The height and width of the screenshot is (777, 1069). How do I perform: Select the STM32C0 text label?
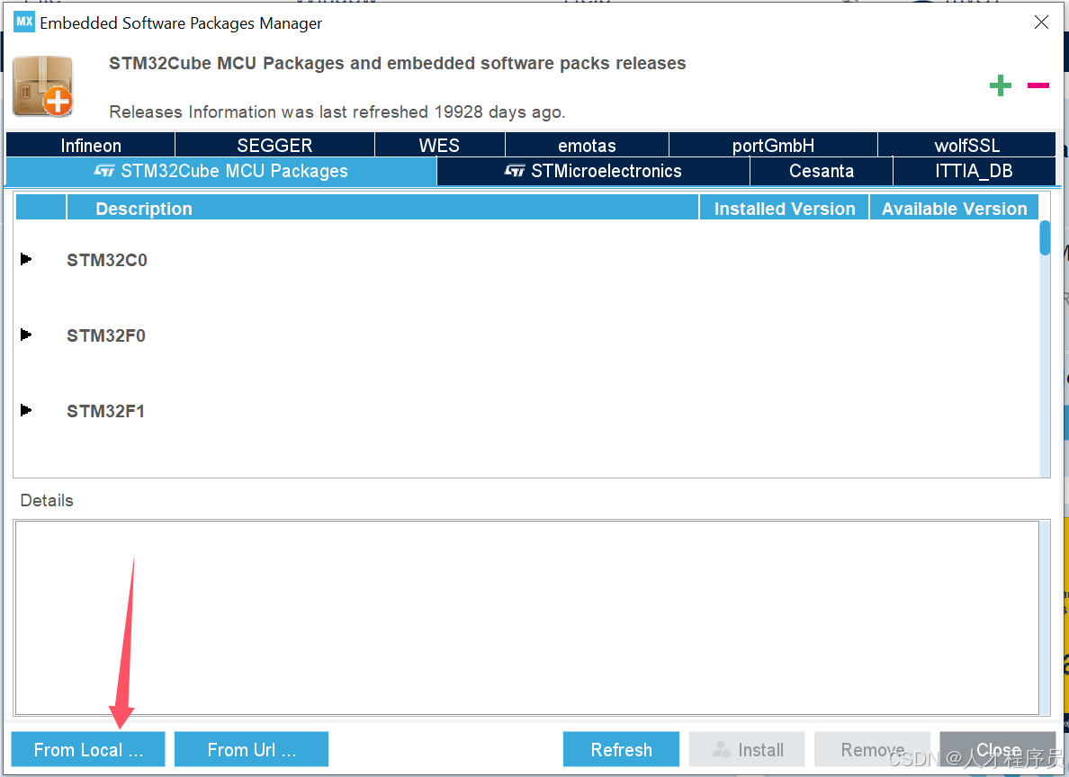107,260
